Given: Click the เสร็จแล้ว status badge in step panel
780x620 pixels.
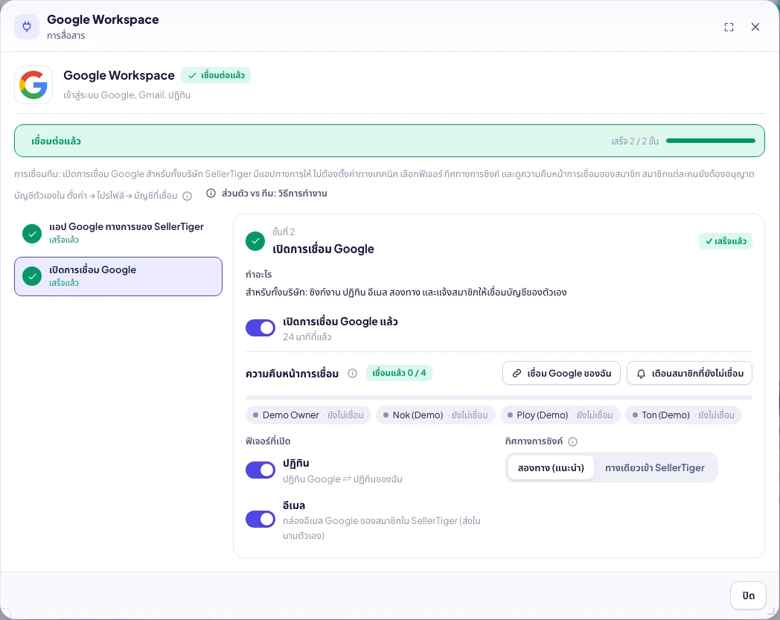Looking at the screenshot, I should (725, 241).
